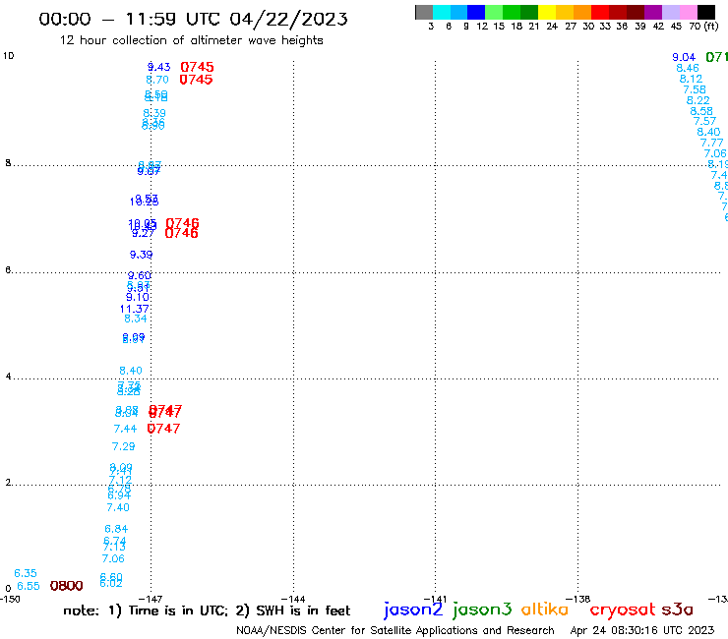Click the blue value '9.04' on the right-hand track
Screen dimensions: 728x639
[x=684, y=58]
